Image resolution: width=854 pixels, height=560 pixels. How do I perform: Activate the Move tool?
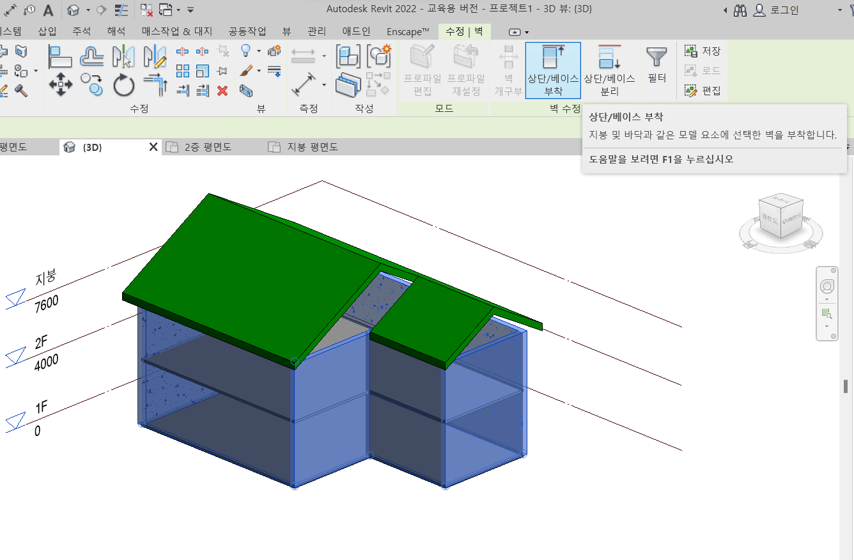[60, 84]
